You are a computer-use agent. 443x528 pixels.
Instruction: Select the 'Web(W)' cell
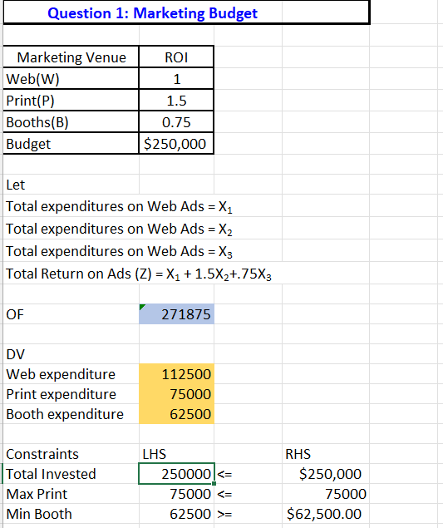(71, 79)
